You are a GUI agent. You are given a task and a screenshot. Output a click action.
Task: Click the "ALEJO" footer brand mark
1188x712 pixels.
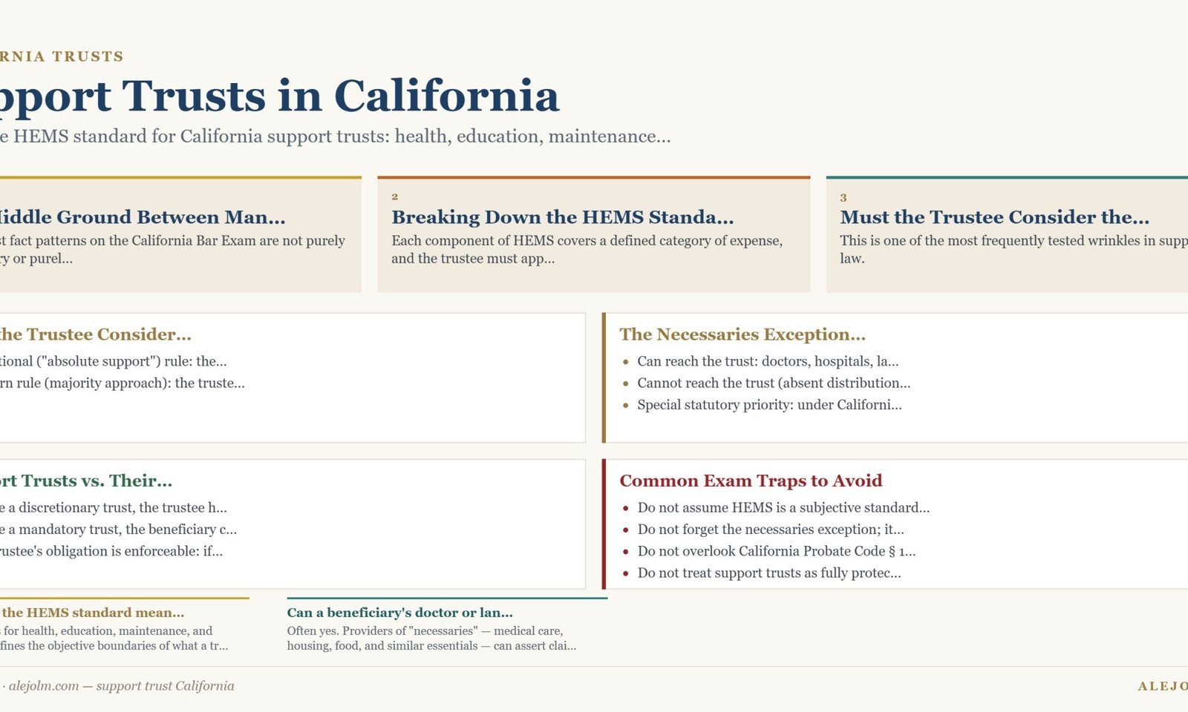click(x=1163, y=686)
